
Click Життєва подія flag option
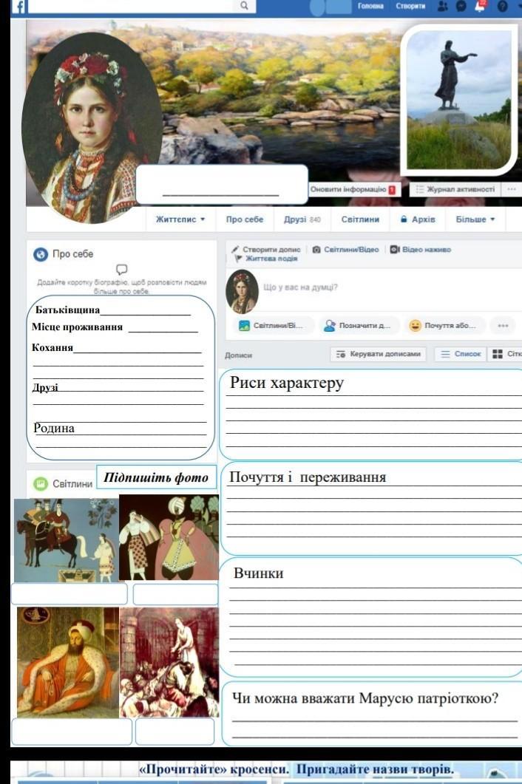(266, 259)
